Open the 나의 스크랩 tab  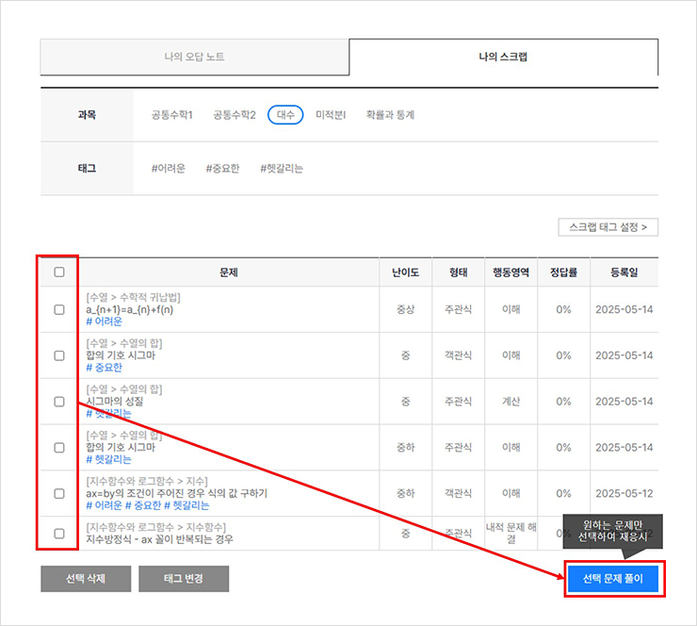point(503,57)
